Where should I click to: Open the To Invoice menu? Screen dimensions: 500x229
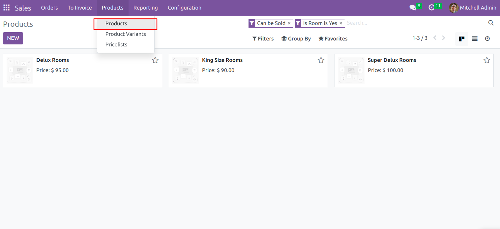pos(80,8)
